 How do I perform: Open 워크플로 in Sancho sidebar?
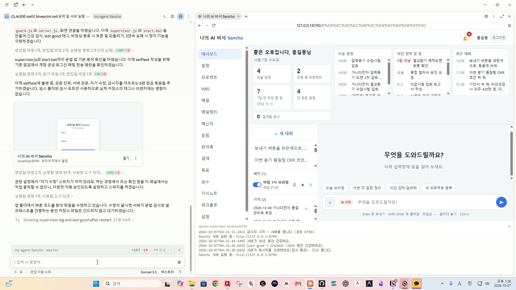click(x=220, y=205)
